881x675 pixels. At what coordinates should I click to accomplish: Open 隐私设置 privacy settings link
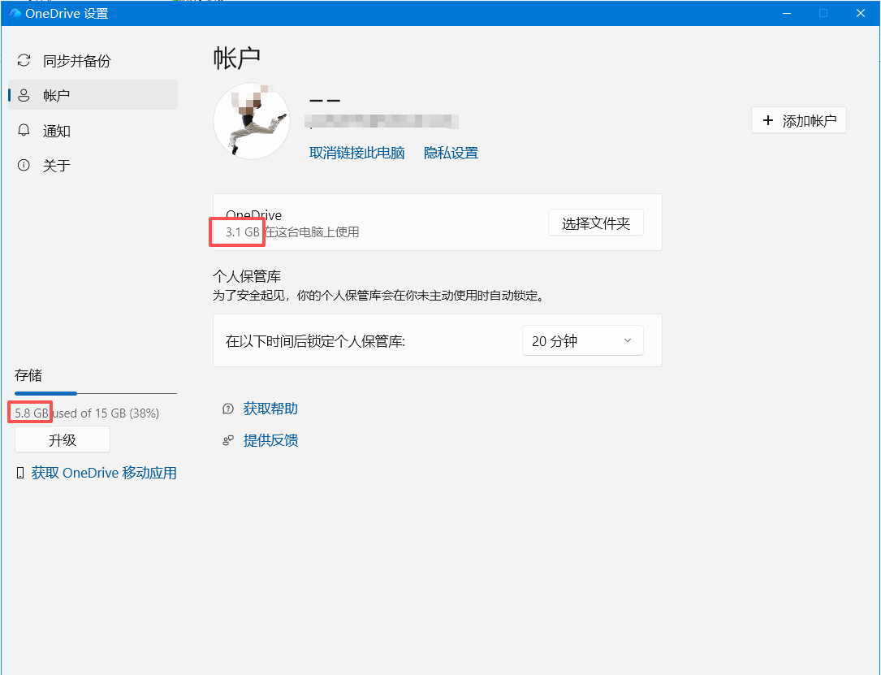pos(451,153)
